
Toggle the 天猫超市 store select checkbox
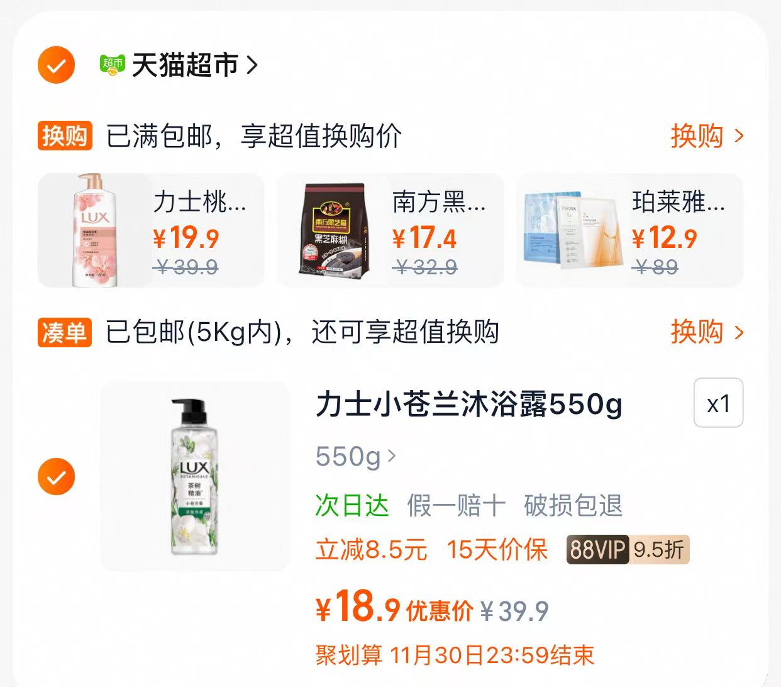click(55, 65)
